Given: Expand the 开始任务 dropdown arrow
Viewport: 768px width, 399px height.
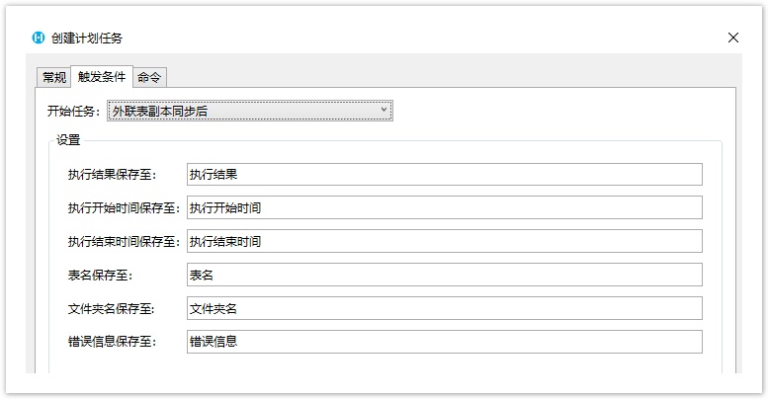Looking at the screenshot, I should click(384, 111).
